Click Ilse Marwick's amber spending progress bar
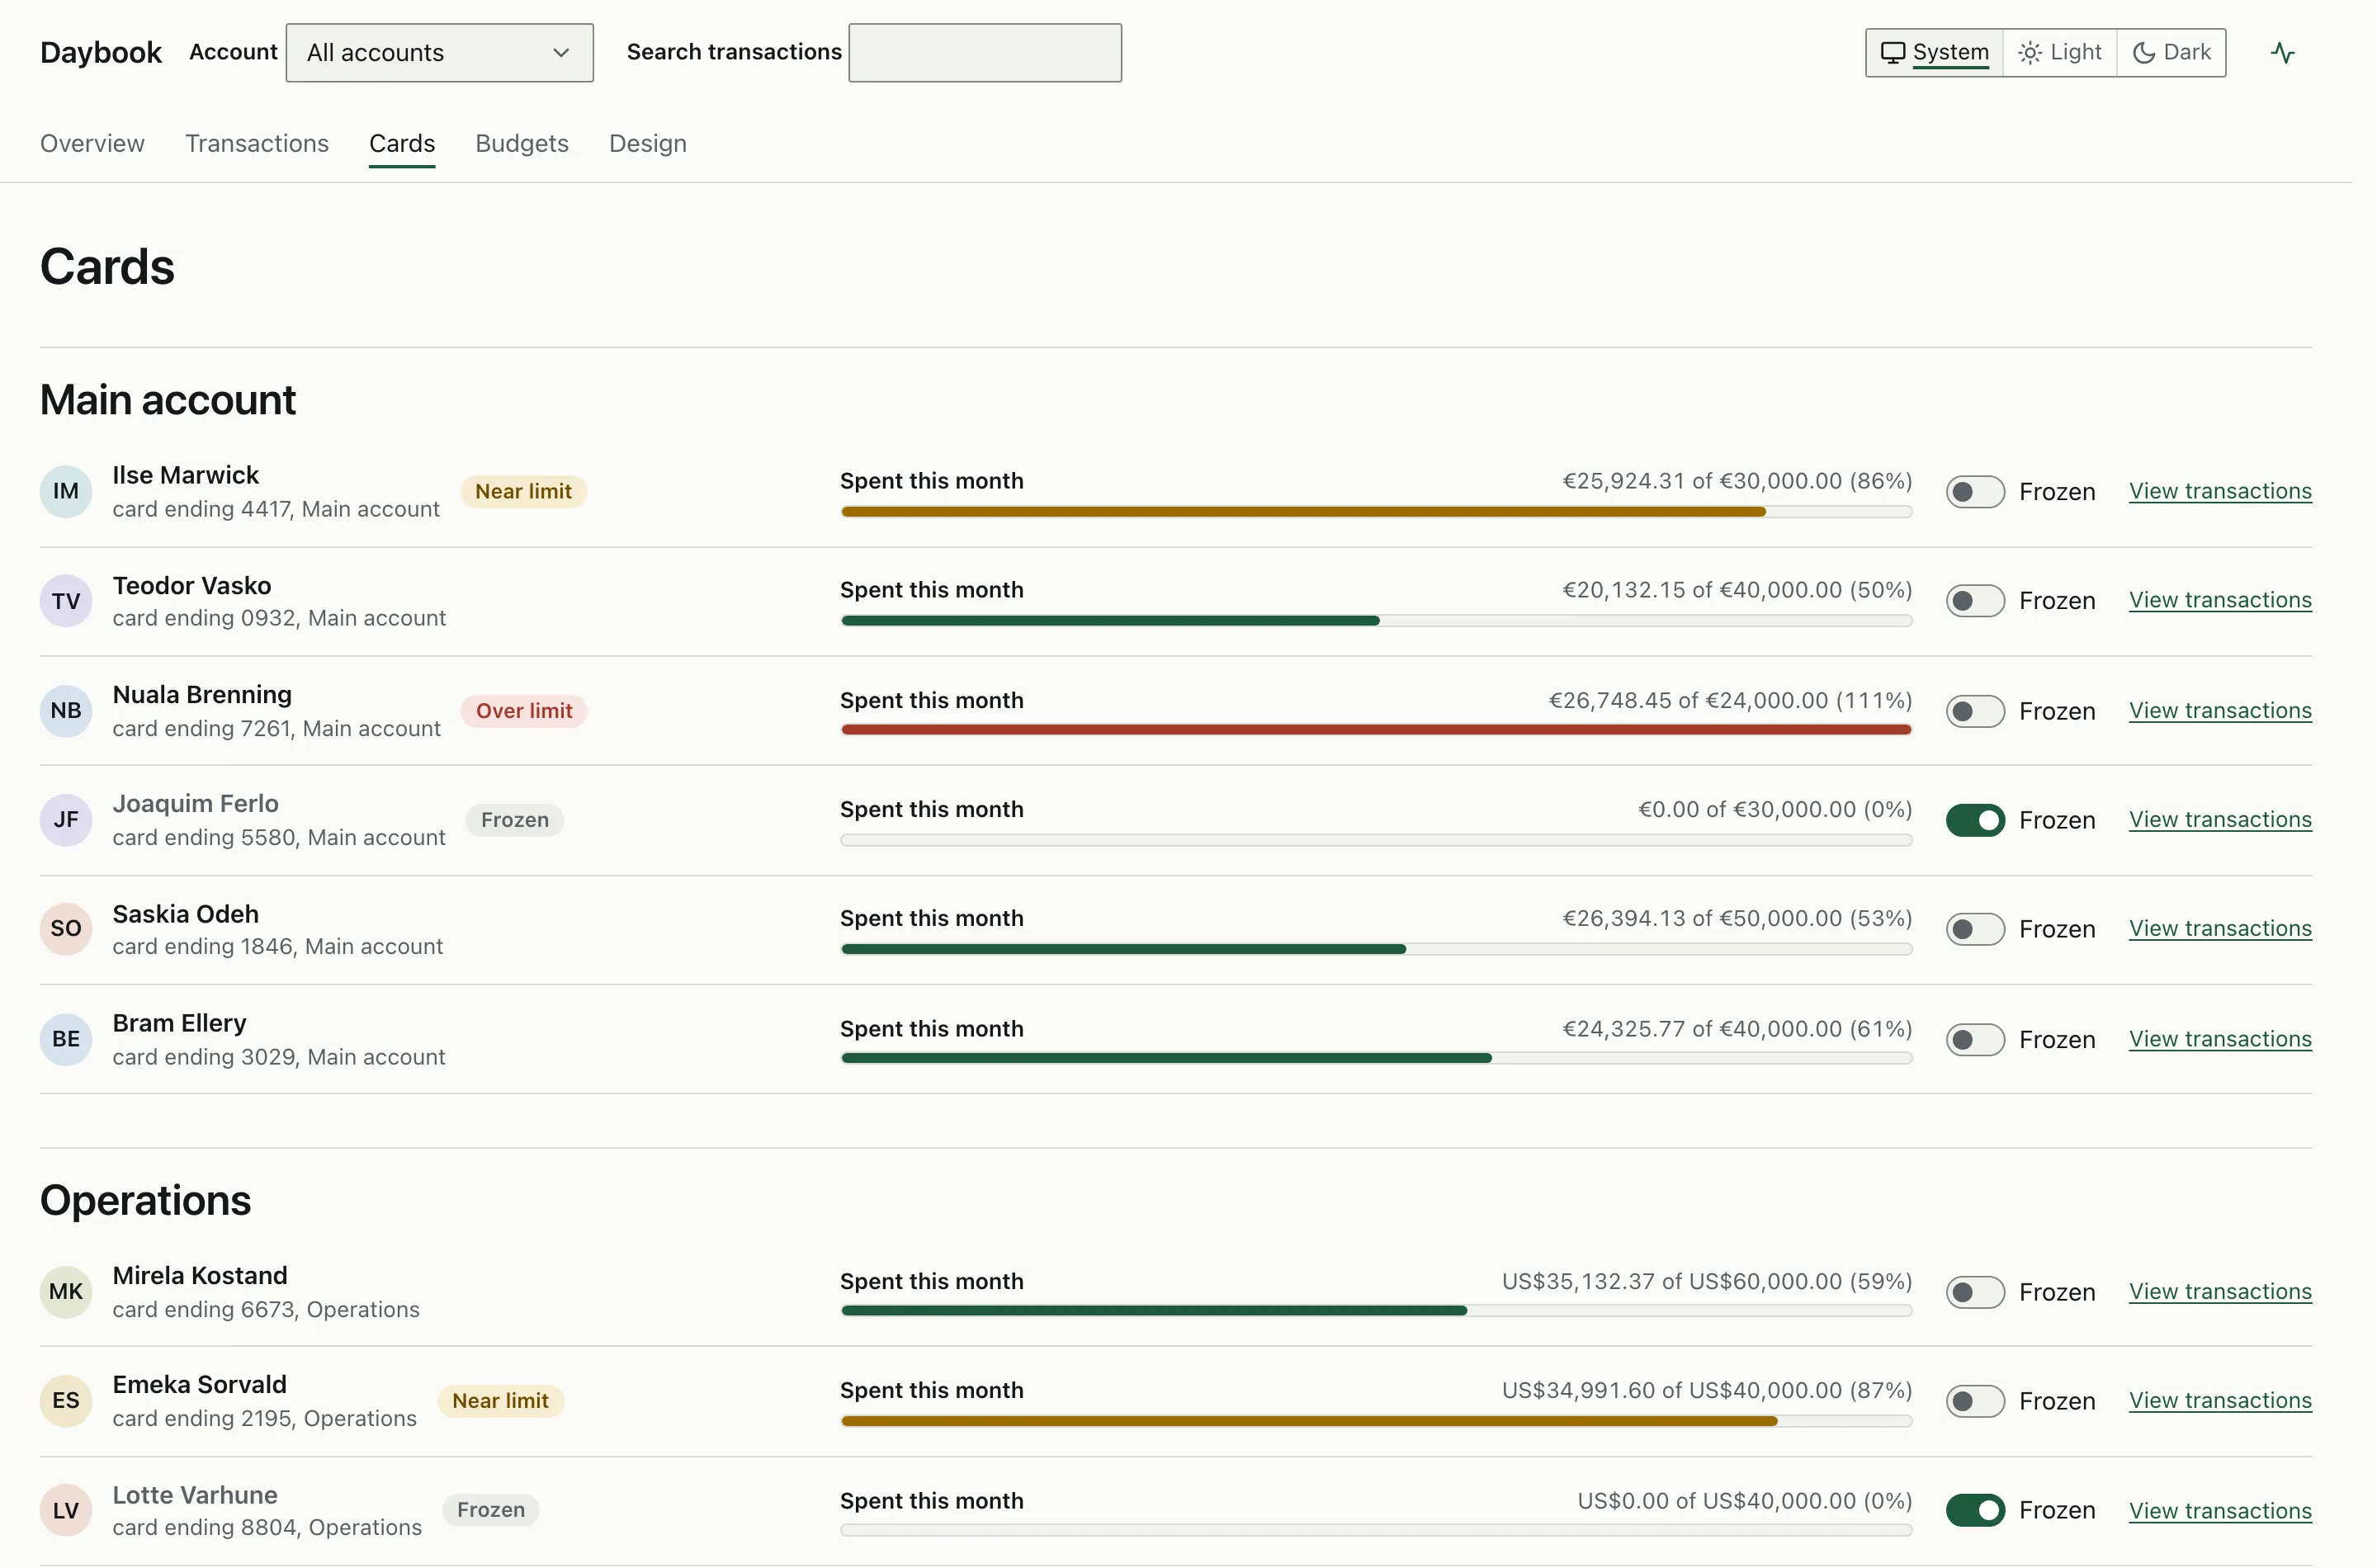The image size is (2377, 1568). pyautogui.click(x=1376, y=511)
